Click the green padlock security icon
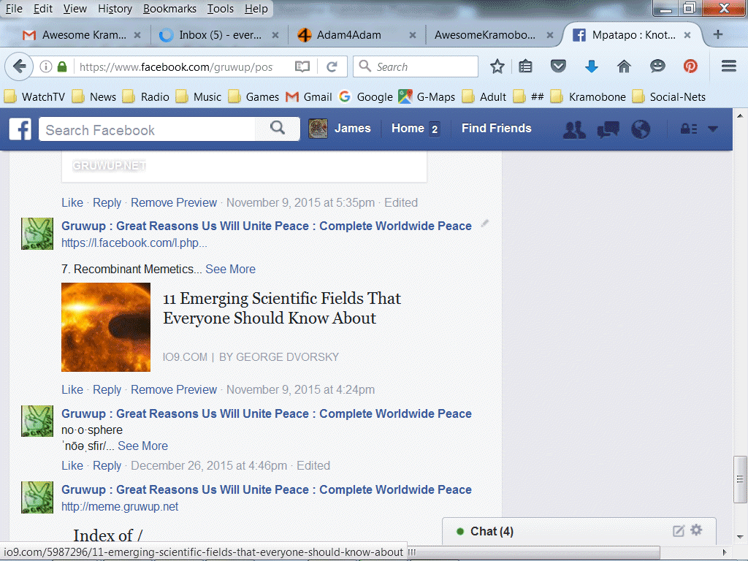This screenshot has height=561, width=748. coord(62,66)
